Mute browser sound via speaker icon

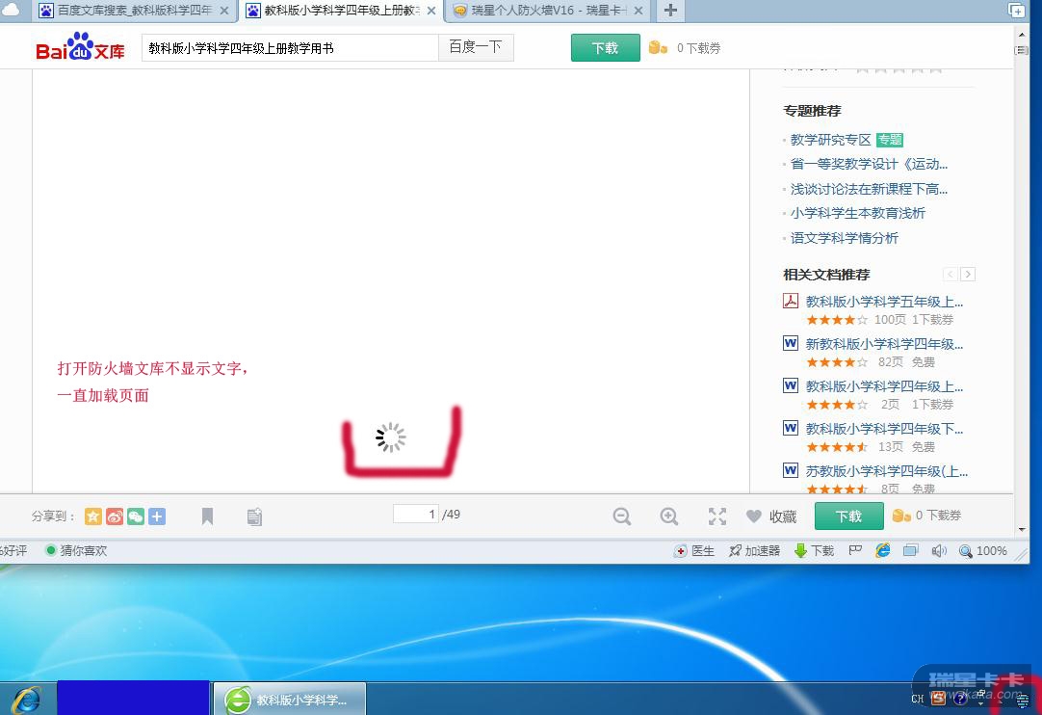[x=939, y=551]
